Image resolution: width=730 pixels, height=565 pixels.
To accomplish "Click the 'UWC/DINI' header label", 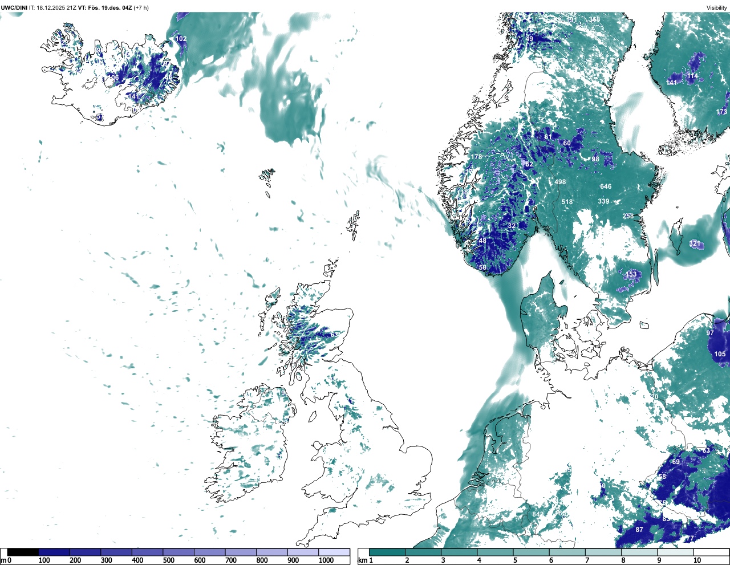I will point(14,7).
